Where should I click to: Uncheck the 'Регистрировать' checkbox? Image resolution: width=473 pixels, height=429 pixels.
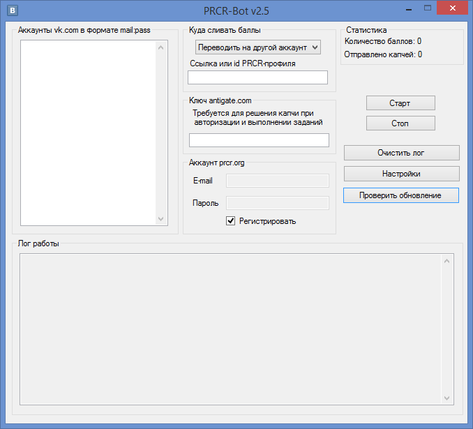tap(230, 221)
